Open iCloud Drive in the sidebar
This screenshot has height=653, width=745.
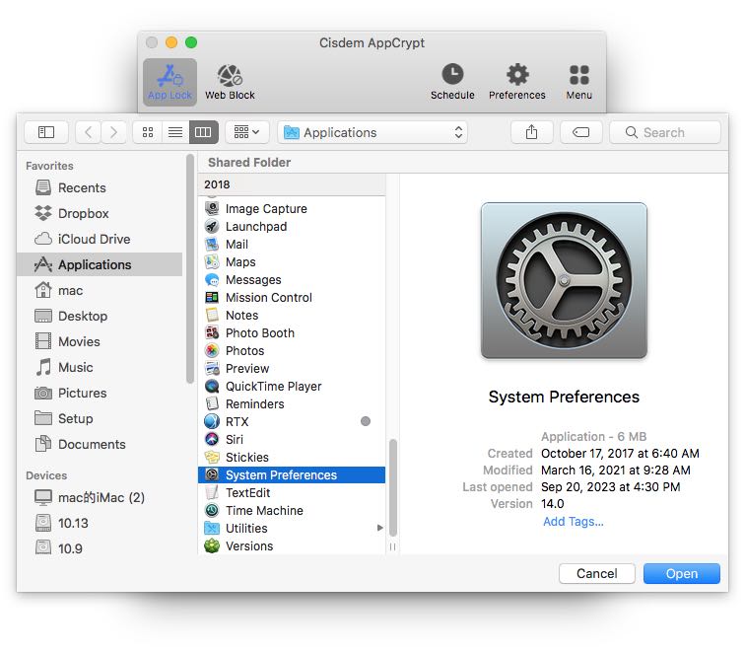click(x=100, y=239)
